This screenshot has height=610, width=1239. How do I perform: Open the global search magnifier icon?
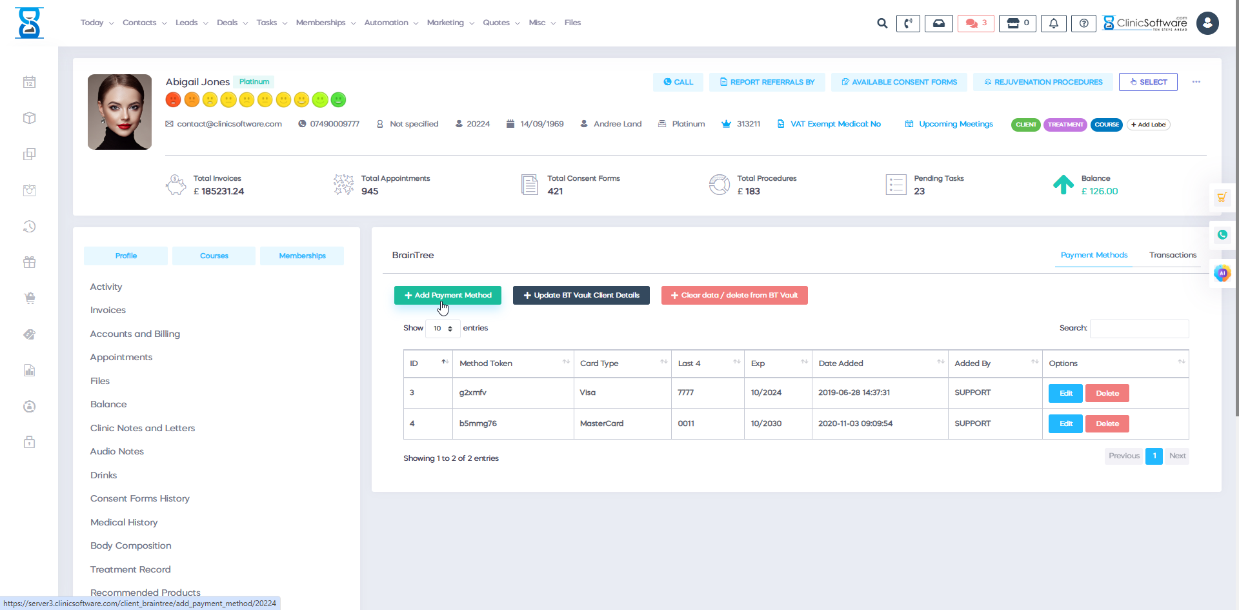[x=881, y=23]
